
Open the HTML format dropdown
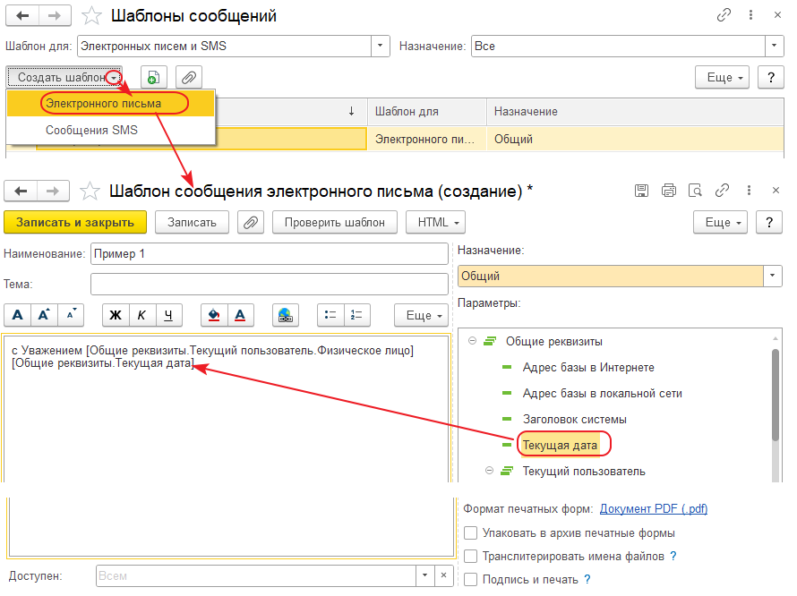436,222
